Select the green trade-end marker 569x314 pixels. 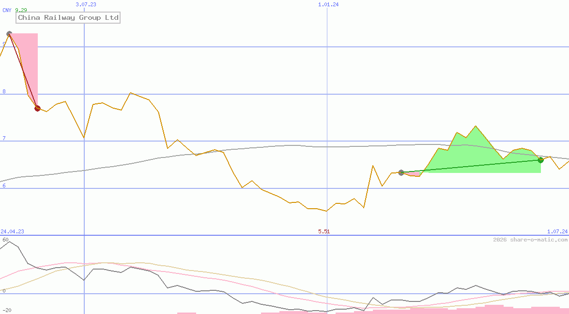point(540,160)
